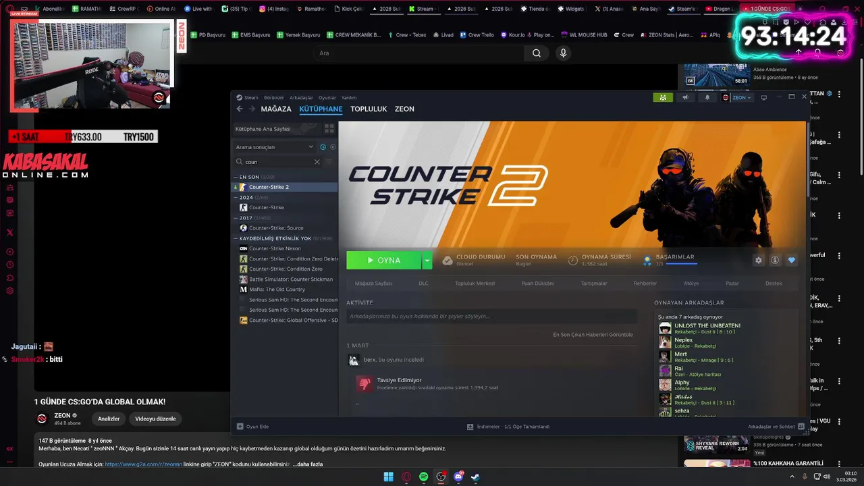Switch to Big Picture mode icon
This screenshot has height=486, width=864.
coord(764,97)
